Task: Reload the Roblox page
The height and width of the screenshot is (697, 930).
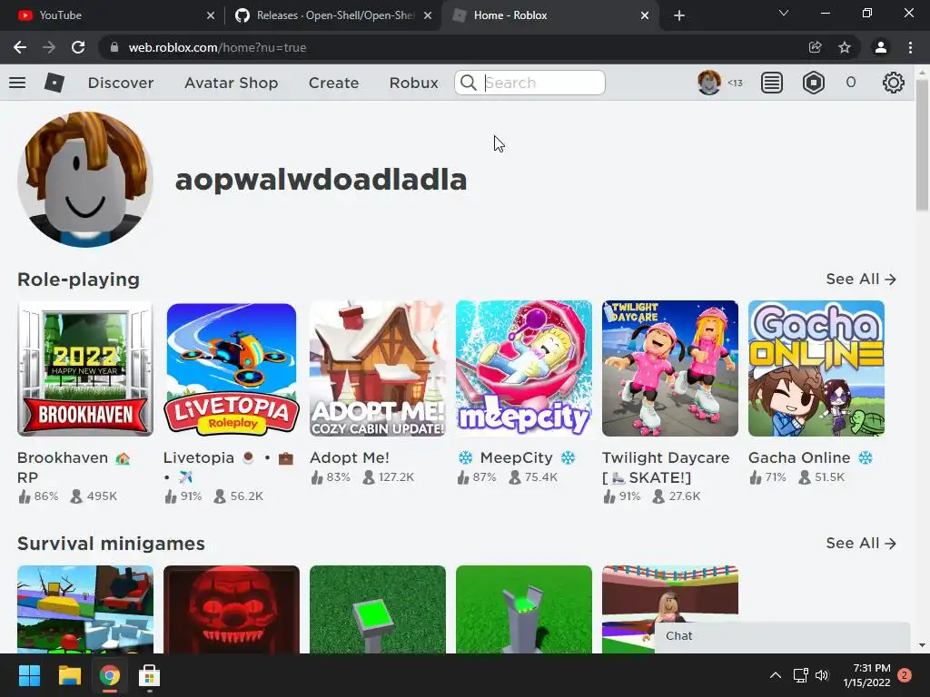Action: [x=78, y=47]
